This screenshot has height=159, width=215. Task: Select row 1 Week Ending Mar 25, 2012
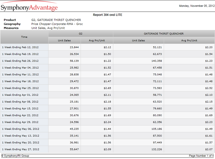(107, 88)
